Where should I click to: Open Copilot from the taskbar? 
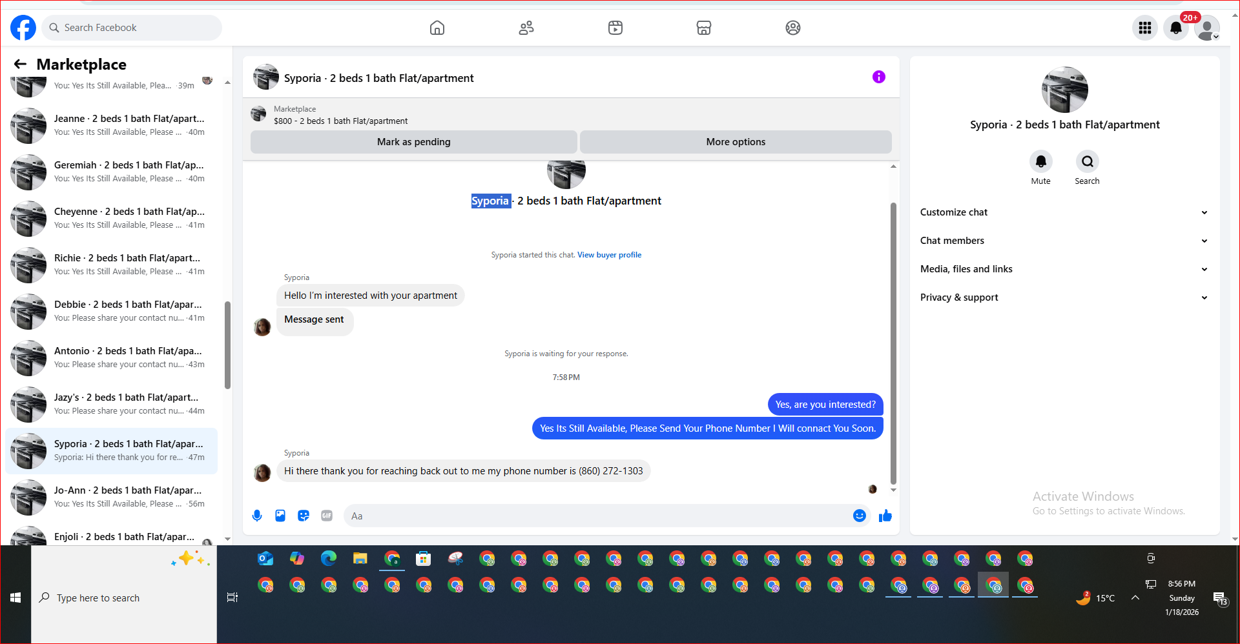pyautogui.click(x=297, y=559)
